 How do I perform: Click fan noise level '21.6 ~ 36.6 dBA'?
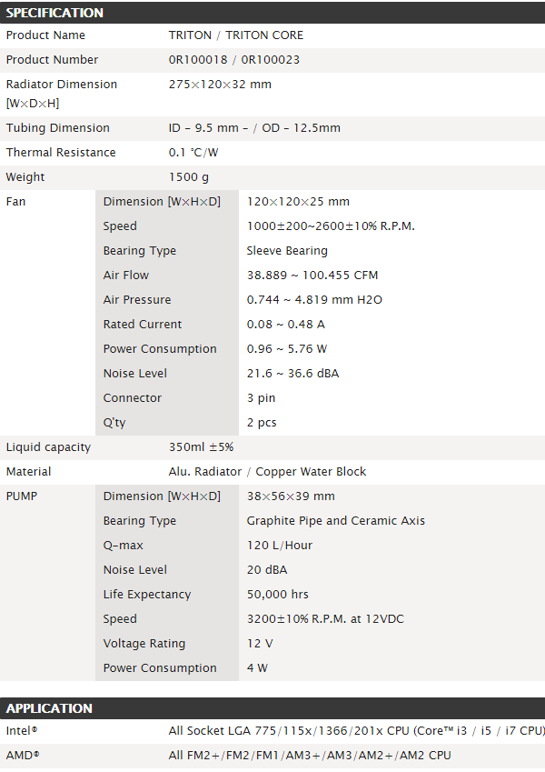pos(292,374)
